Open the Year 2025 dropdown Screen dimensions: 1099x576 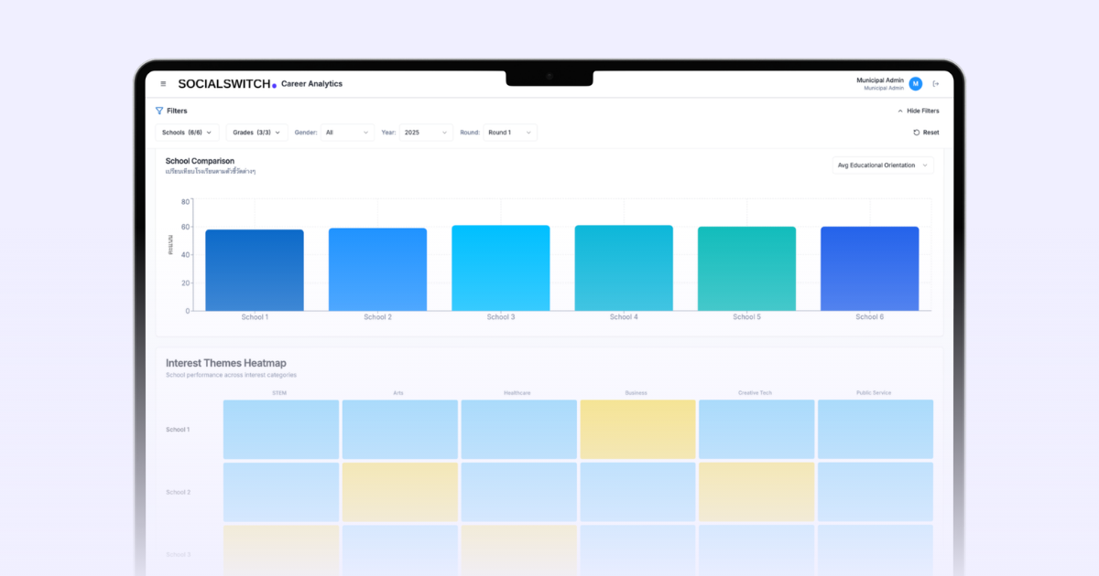[425, 132]
